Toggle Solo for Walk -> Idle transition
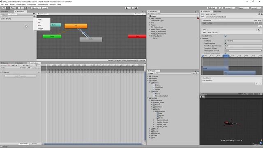This screenshot has width=263, height=148. [255, 23]
